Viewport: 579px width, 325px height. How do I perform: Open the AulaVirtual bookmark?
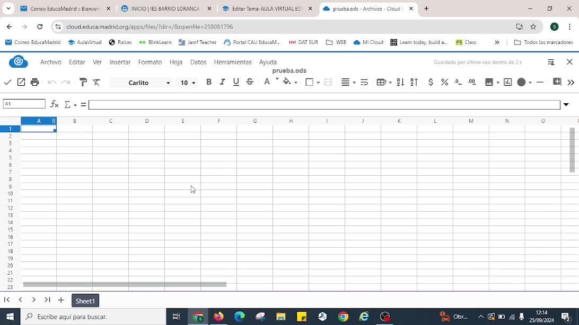pyautogui.click(x=85, y=42)
